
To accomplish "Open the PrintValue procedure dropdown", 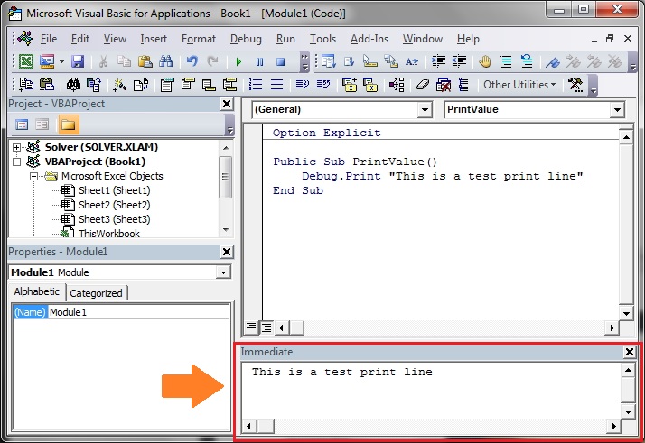I will [x=617, y=110].
